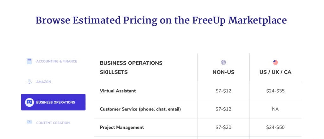Click the $7-$20 Project Management price
This screenshot has height=139, width=324.
pyautogui.click(x=223, y=127)
